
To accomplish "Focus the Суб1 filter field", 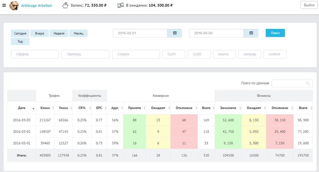I will [x=174, y=54].
